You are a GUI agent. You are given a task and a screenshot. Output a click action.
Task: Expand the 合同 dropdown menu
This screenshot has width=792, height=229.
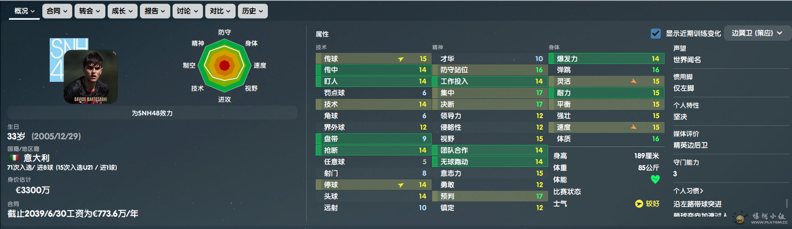57,11
